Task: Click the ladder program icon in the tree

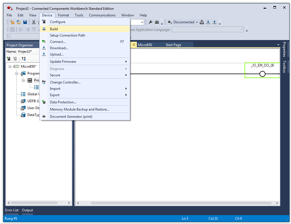Action: point(30,80)
